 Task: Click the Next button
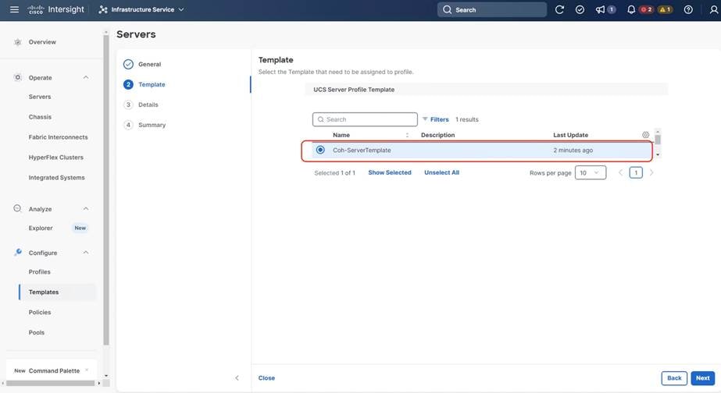[x=702, y=378]
